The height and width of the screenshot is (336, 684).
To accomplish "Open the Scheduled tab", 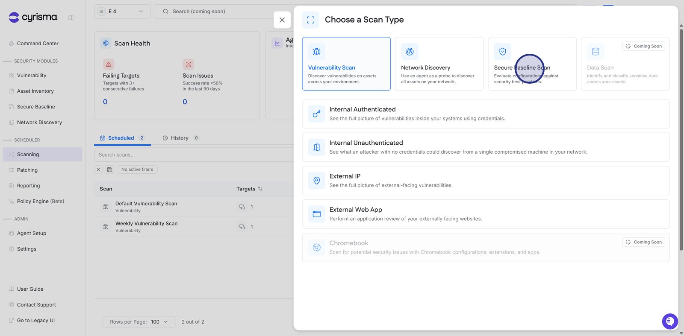I will (122, 138).
